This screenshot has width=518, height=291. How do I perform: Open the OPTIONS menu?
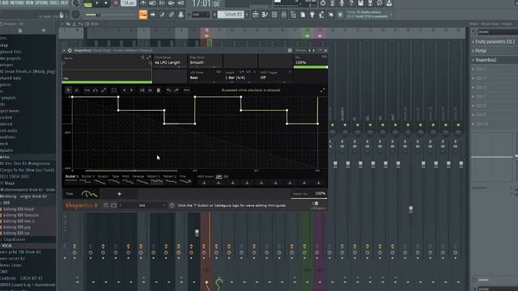pos(41,2)
